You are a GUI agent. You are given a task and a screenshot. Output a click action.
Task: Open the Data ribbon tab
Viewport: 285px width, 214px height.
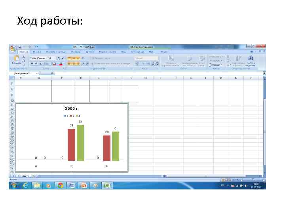[x=90, y=52]
